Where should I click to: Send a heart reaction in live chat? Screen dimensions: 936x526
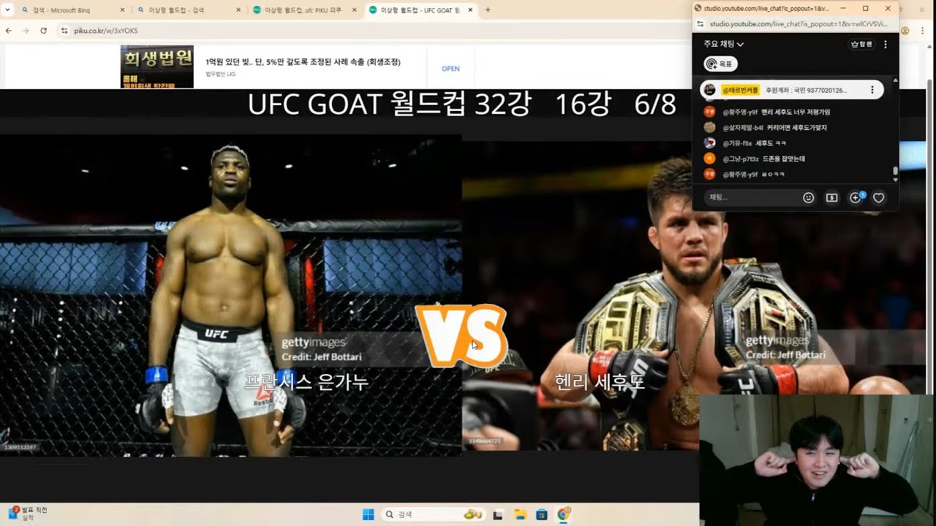click(879, 197)
